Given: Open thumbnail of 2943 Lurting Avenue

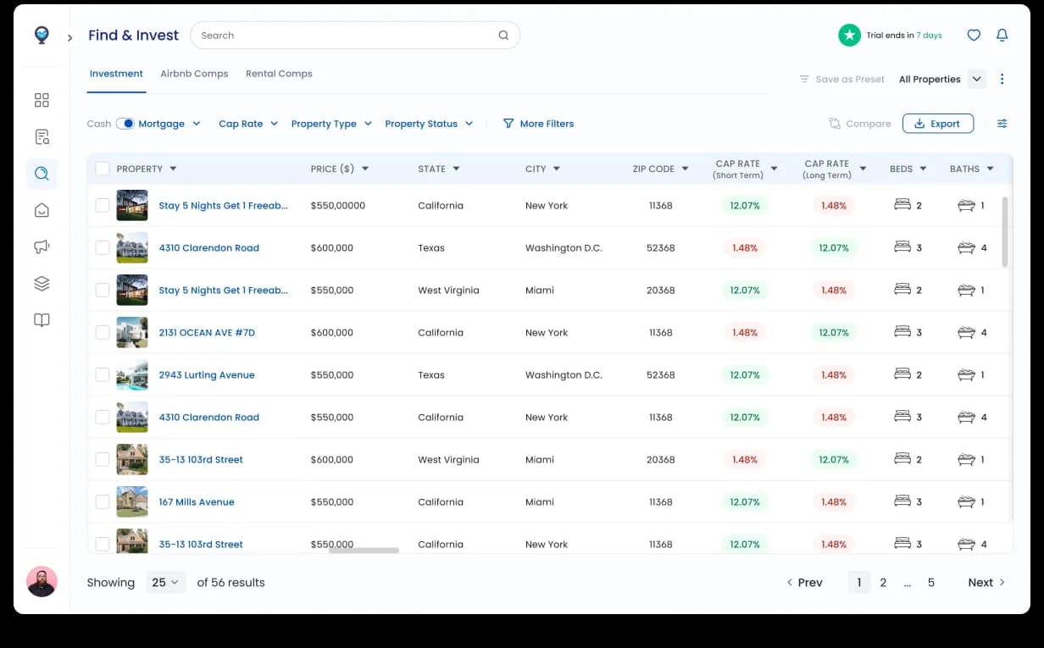Looking at the screenshot, I should pyautogui.click(x=132, y=374).
